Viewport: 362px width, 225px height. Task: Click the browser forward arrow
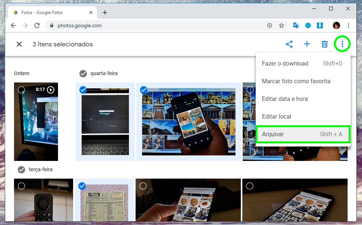pos(25,25)
